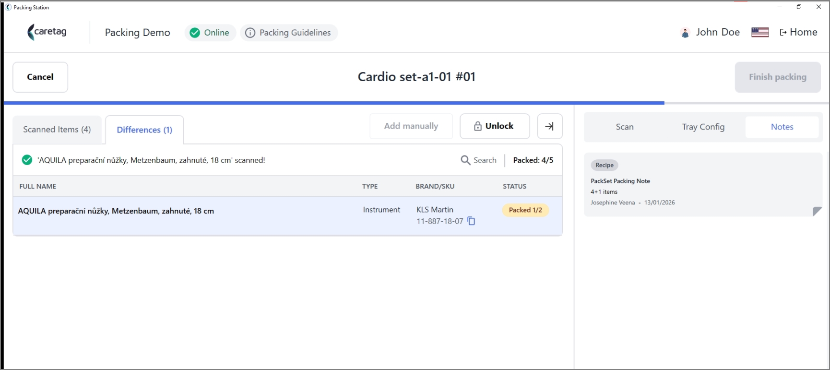Click the Unlock button with padlock
The height and width of the screenshot is (370, 830).
click(495, 126)
